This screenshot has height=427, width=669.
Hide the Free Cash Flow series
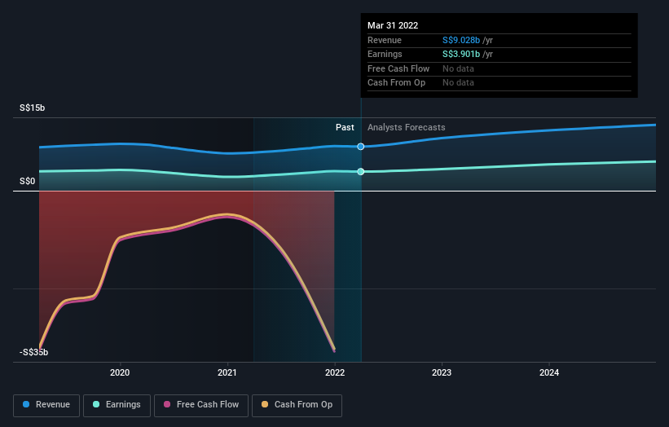tap(199, 404)
